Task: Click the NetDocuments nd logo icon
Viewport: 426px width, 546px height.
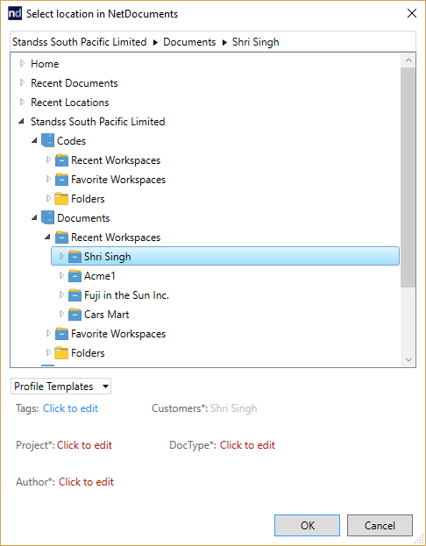Action: pyautogui.click(x=15, y=14)
